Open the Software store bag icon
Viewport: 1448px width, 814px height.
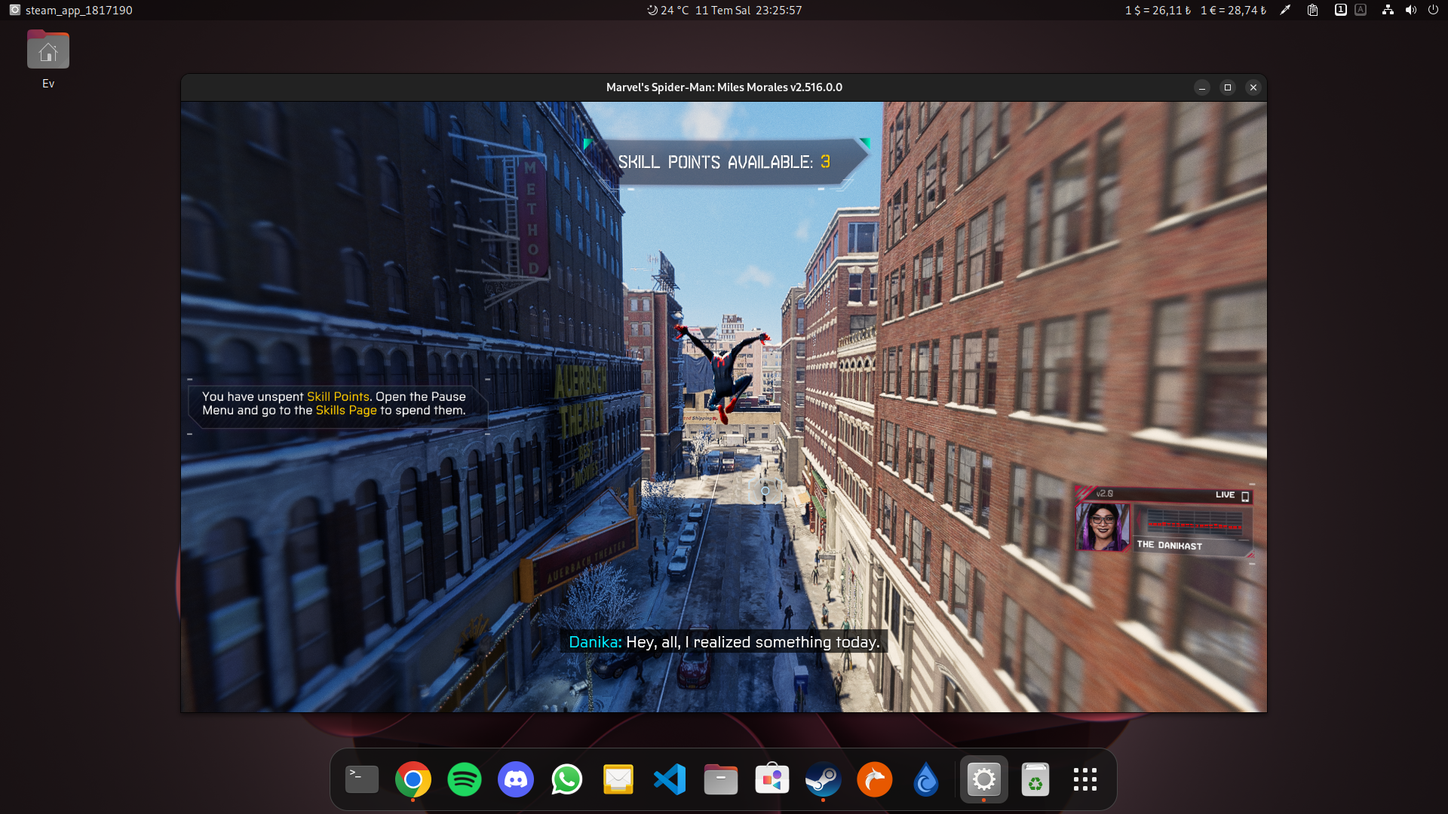coord(772,779)
